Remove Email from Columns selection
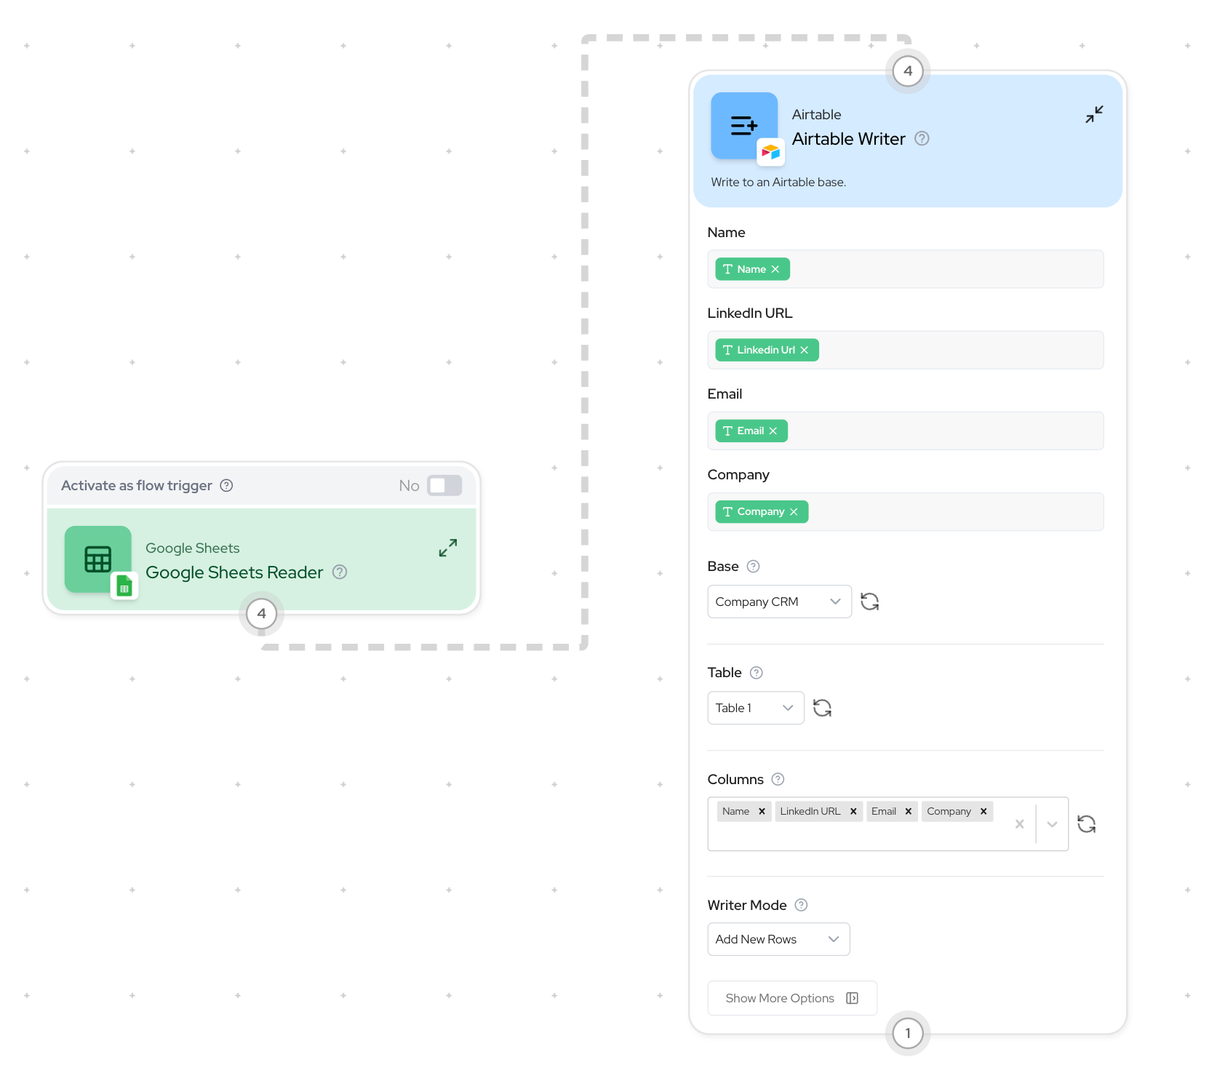The height and width of the screenshot is (1078, 1209). 909,811
